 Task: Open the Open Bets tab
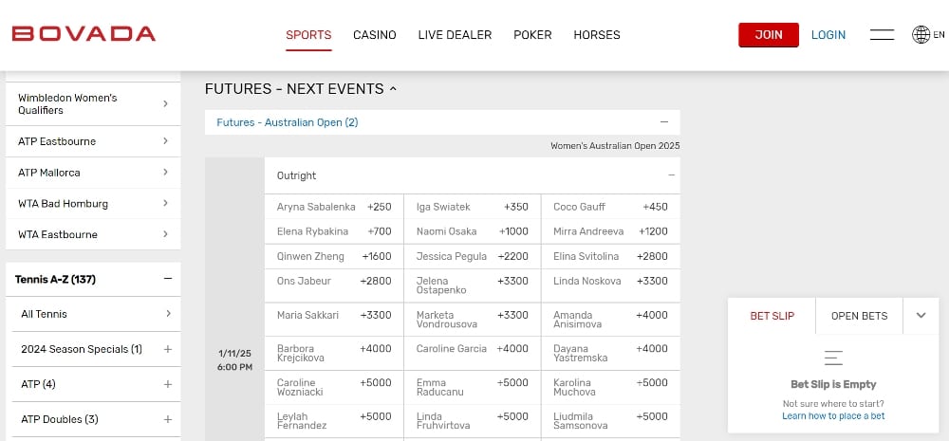click(x=859, y=316)
